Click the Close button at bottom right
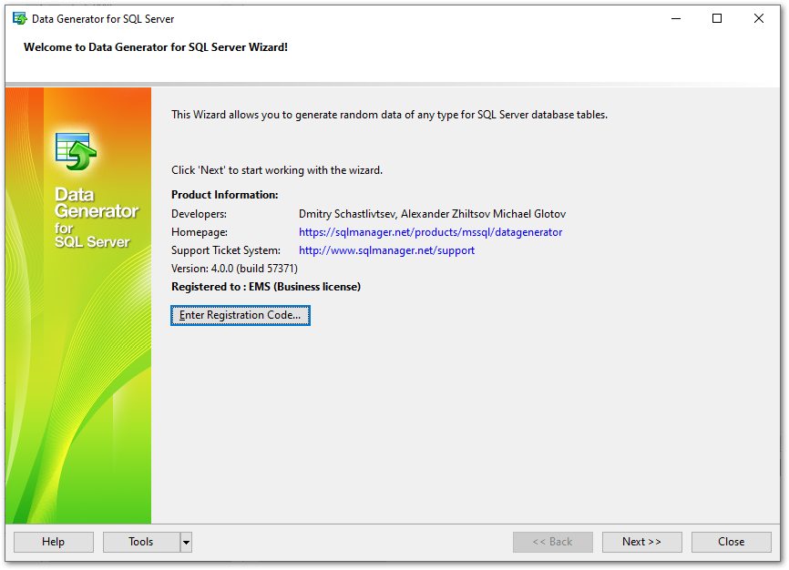This screenshot has width=789, height=570. pos(731,542)
